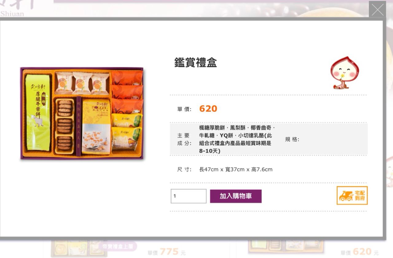393x258 pixels.
Task: Click the pineapple cake packets in photo
Action: pyautogui.click(x=82, y=83)
